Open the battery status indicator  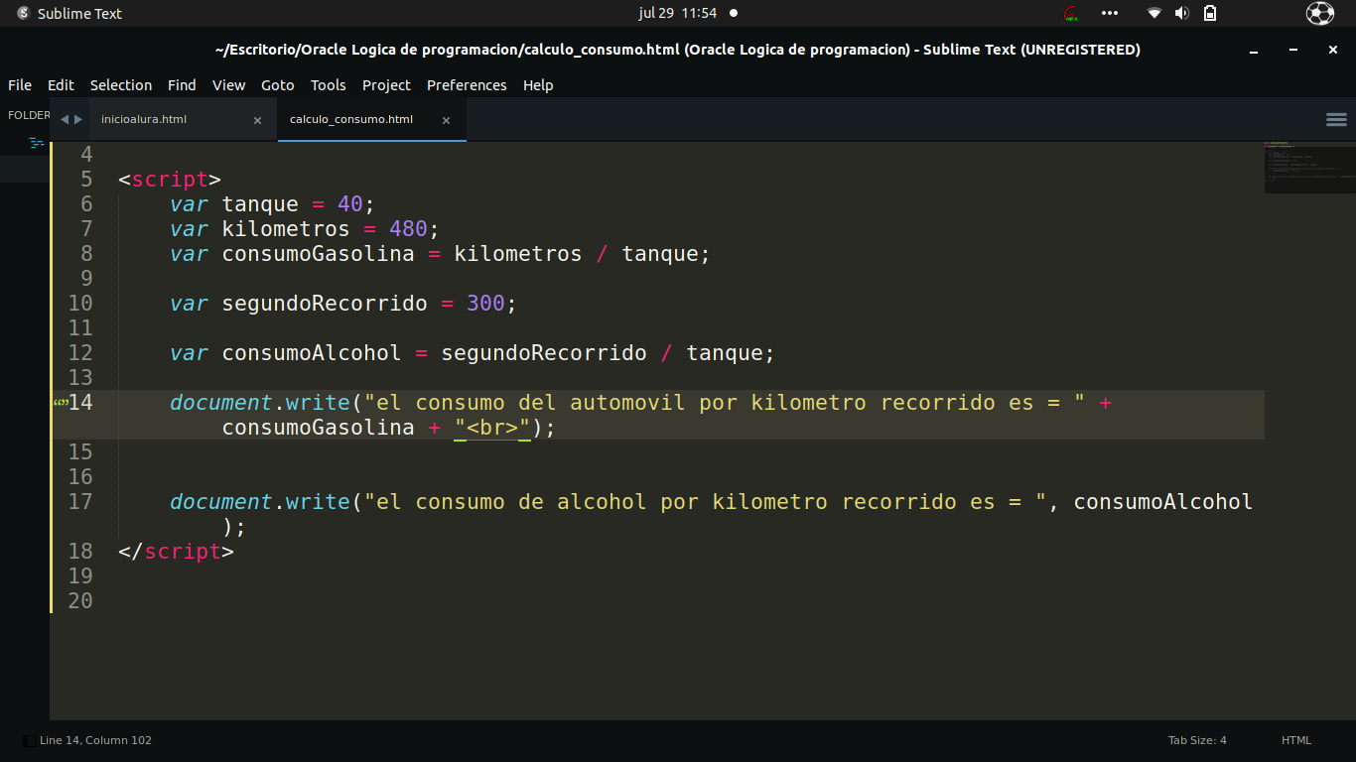[x=1209, y=14]
